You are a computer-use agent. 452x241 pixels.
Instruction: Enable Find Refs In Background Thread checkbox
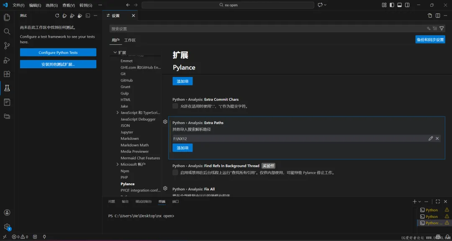[175, 172]
